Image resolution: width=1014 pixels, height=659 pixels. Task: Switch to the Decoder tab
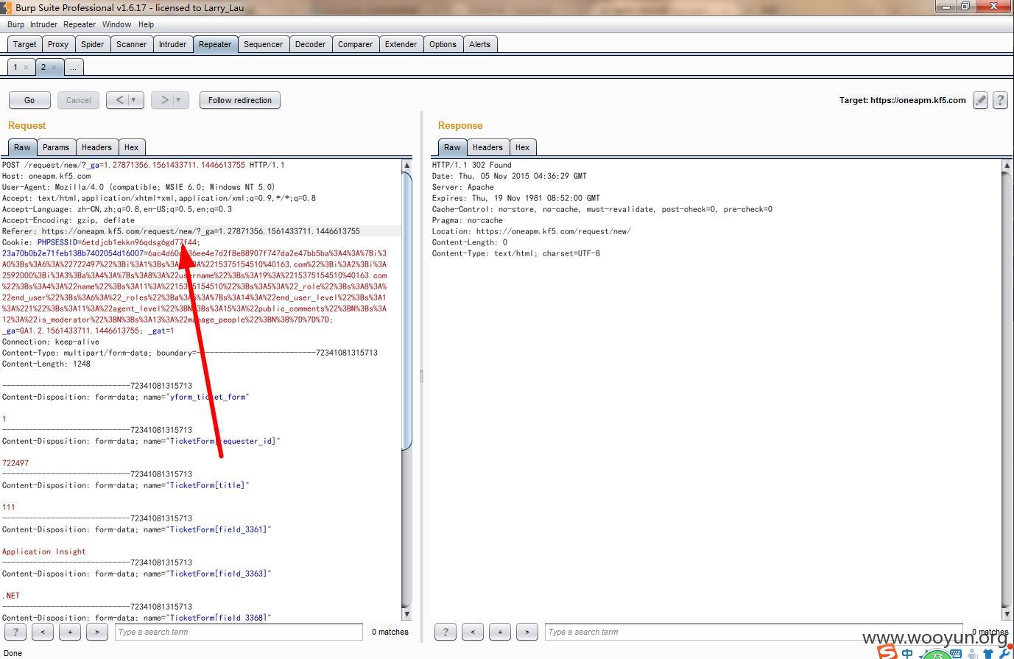click(310, 44)
